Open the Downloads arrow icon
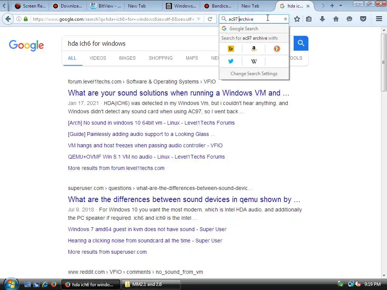This screenshot has height=290, width=387. 322,19
